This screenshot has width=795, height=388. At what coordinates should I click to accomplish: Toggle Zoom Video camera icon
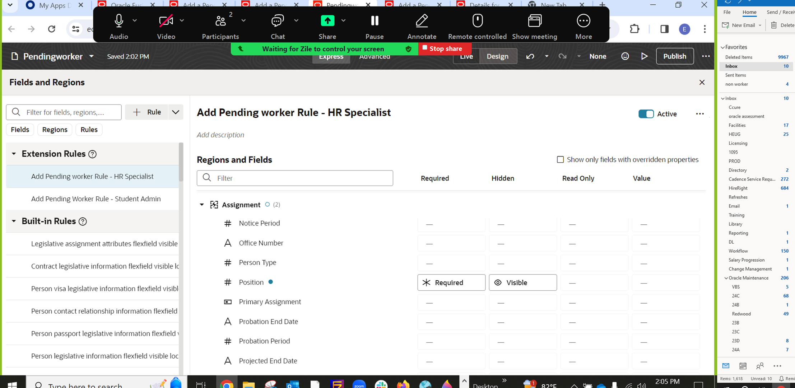point(166,21)
